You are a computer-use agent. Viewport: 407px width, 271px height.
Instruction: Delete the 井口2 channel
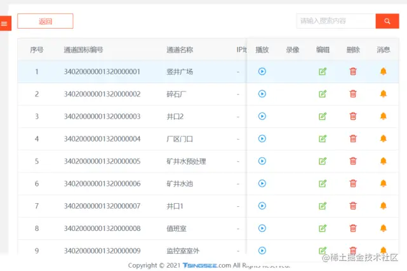pos(353,116)
